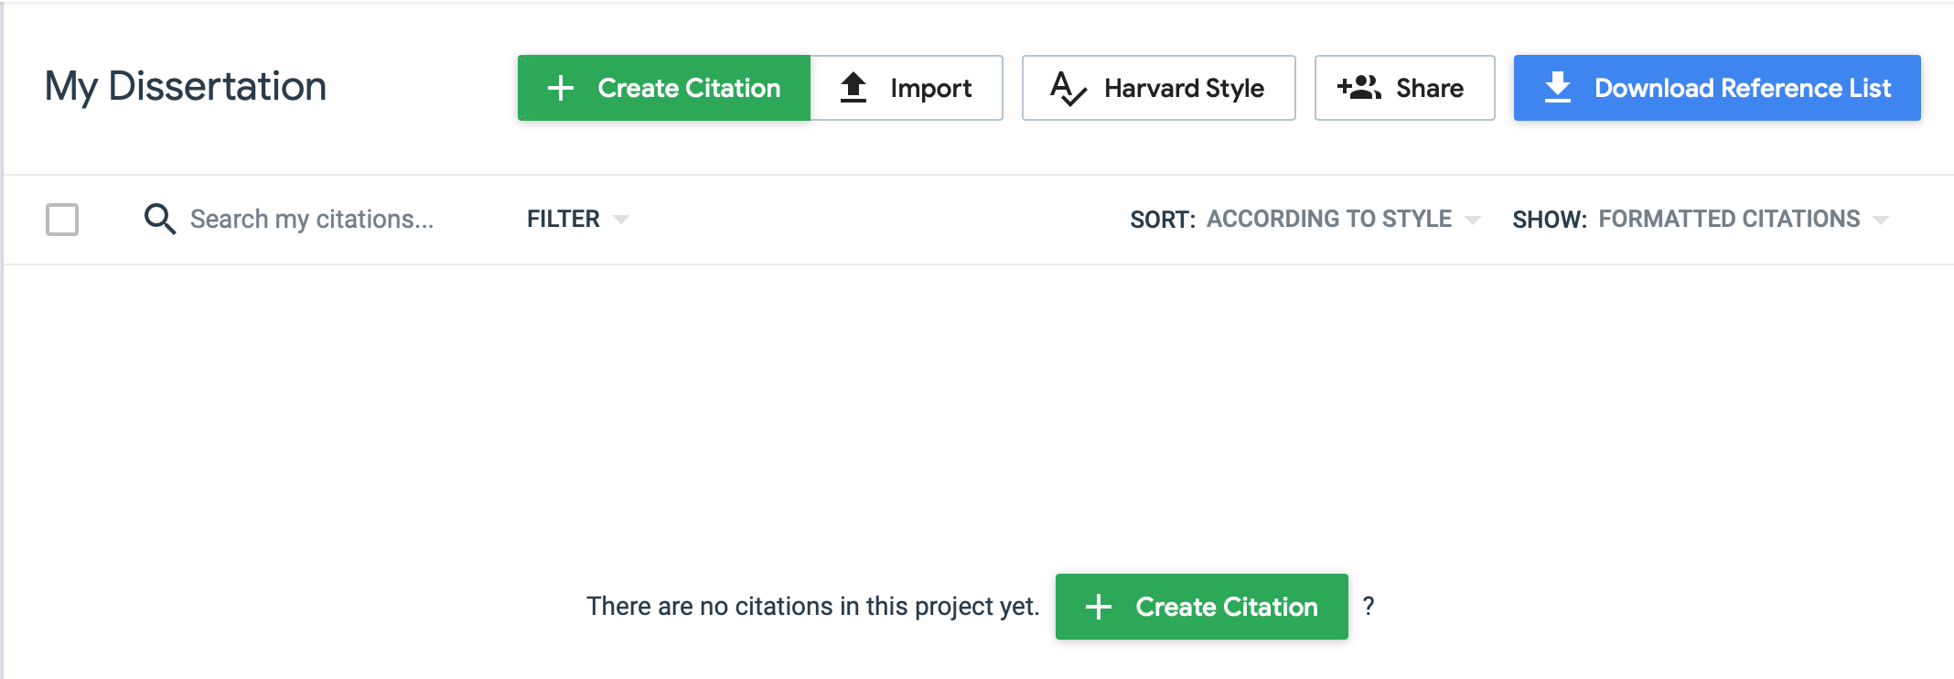Click the My Dissertation project title
Image resolution: width=1954 pixels, height=679 pixels.
click(x=186, y=87)
